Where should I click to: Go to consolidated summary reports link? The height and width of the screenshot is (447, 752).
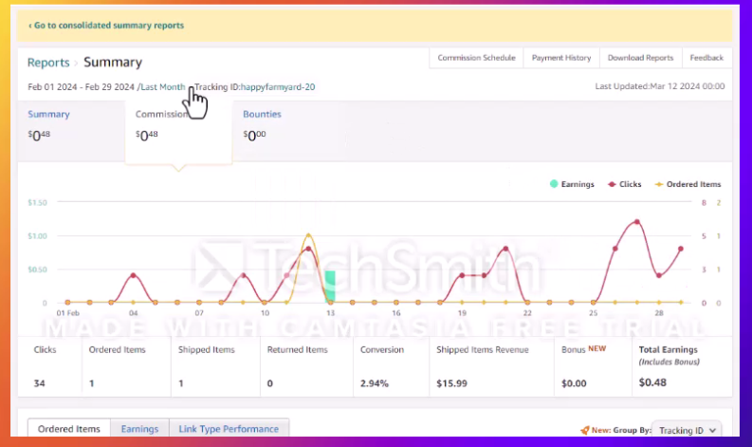106,26
